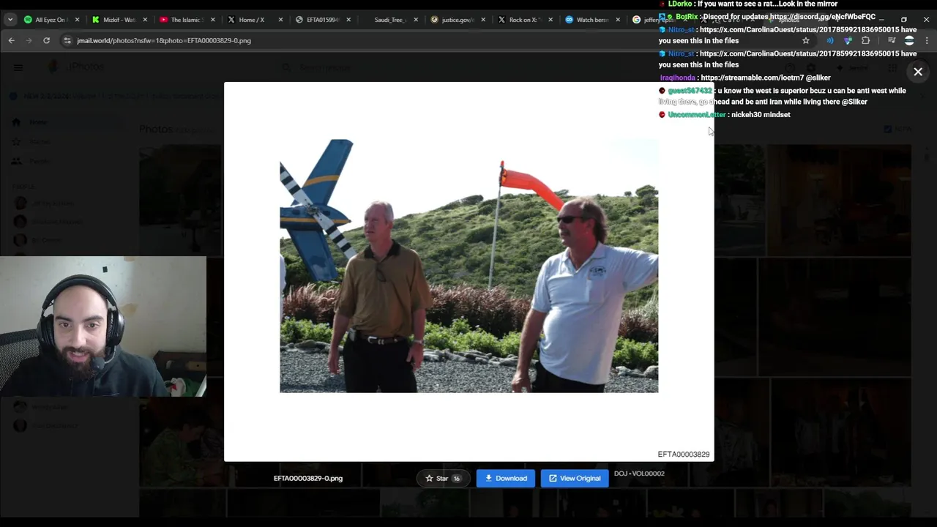This screenshot has width=937, height=527.
Task: Reload the jmail.world page
Action: [x=46, y=40]
